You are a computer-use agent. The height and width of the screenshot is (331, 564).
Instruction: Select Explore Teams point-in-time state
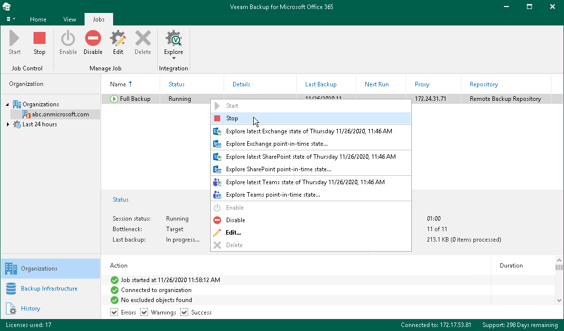(273, 195)
